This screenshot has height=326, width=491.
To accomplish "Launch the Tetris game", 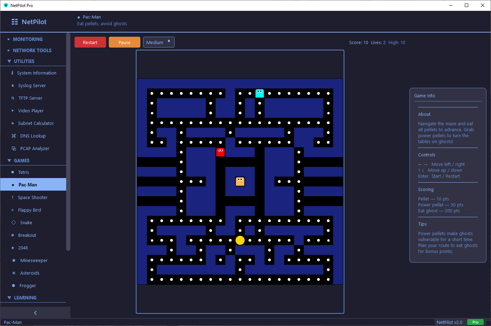I will (x=23, y=172).
